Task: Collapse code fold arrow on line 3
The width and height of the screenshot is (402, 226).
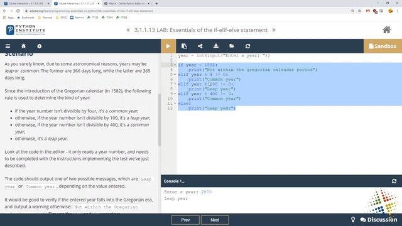Action: pos(175,65)
